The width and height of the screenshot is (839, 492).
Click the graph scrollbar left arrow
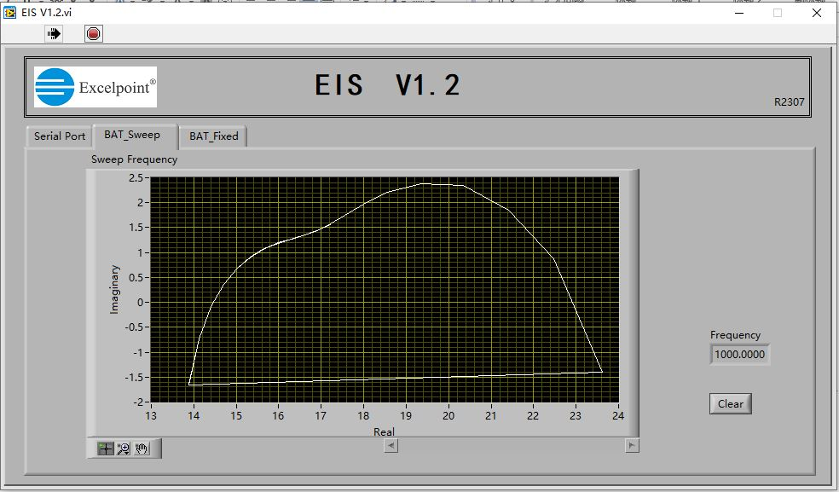[x=390, y=445]
